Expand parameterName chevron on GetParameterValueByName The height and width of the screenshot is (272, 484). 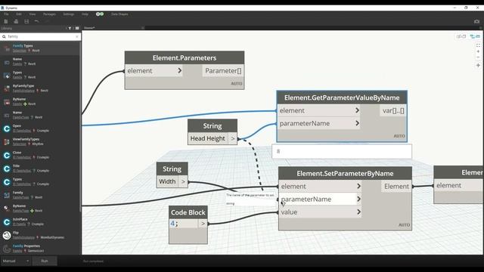tap(357, 123)
